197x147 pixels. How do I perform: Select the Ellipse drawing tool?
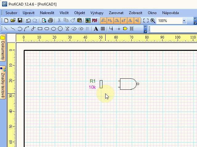pos(54,29)
